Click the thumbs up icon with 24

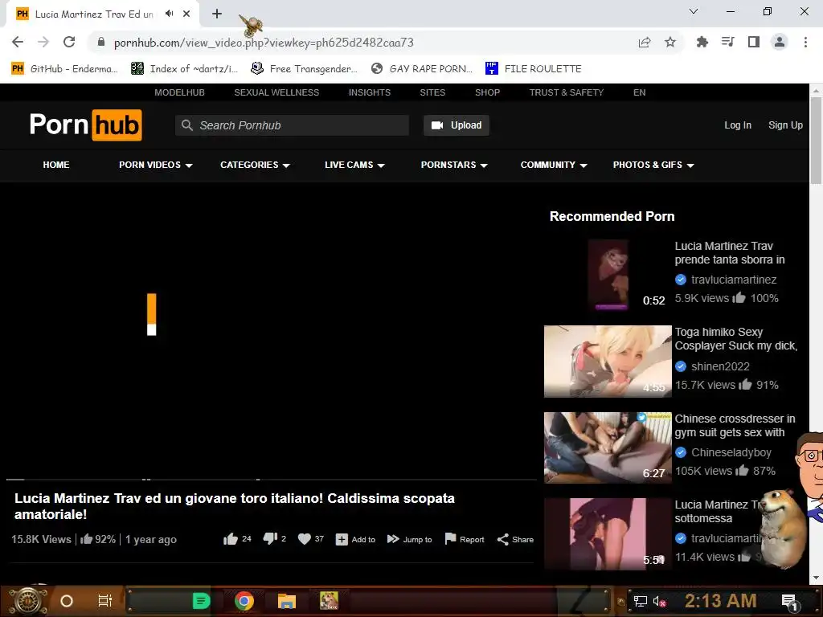(231, 539)
